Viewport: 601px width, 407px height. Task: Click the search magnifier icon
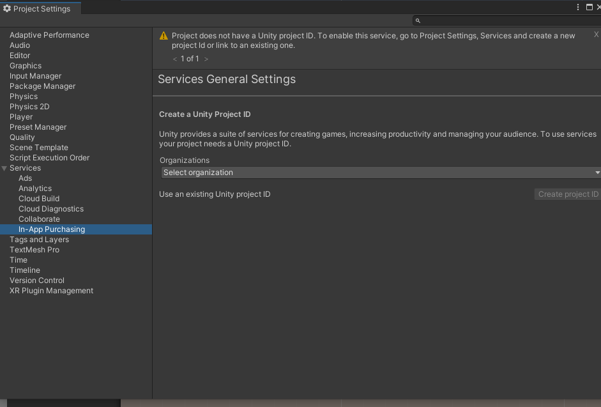click(x=418, y=20)
